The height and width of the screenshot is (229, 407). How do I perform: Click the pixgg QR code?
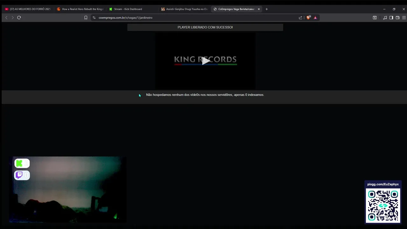pos(383,206)
